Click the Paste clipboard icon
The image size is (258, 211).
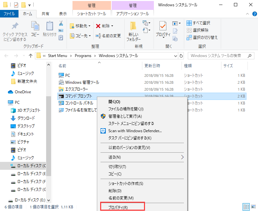50,26
